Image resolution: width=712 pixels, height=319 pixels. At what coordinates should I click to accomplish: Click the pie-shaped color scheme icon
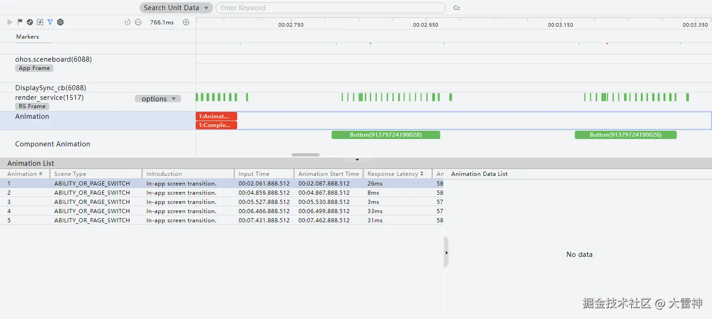[x=30, y=22]
